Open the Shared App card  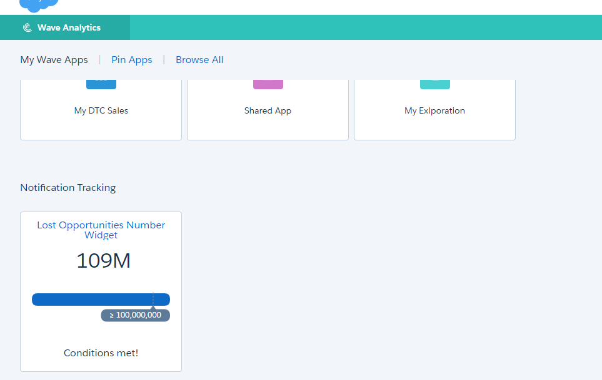pyautogui.click(x=268, y=110)
